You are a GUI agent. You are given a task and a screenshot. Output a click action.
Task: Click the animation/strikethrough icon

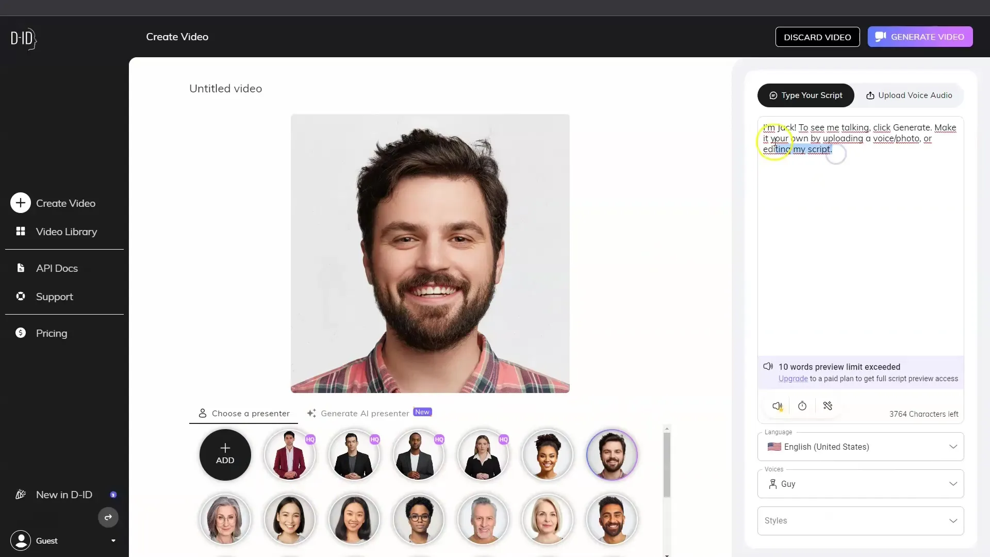click(829, 406)
